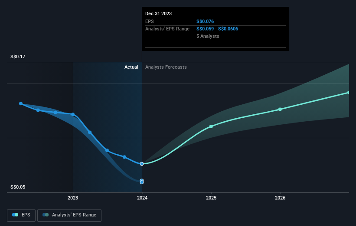Image resolution: width=356 pixels, height=226 pixels.
Task: Click the 5 Analysts text
Action: pyautogui.click(x=208, y=36)
